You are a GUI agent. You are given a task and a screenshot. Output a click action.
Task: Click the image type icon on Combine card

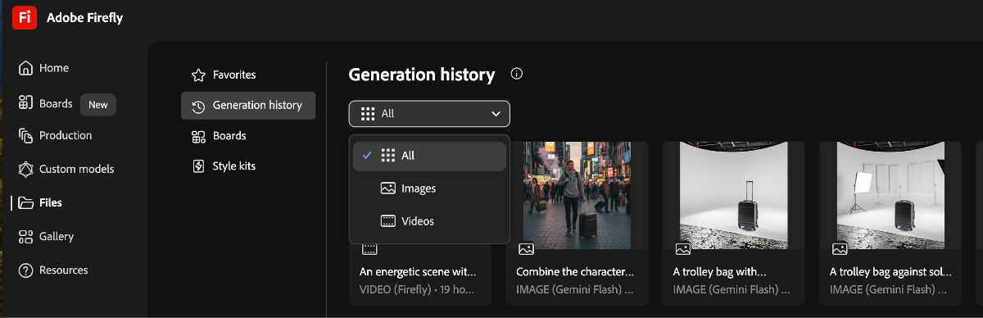[526, 249]
